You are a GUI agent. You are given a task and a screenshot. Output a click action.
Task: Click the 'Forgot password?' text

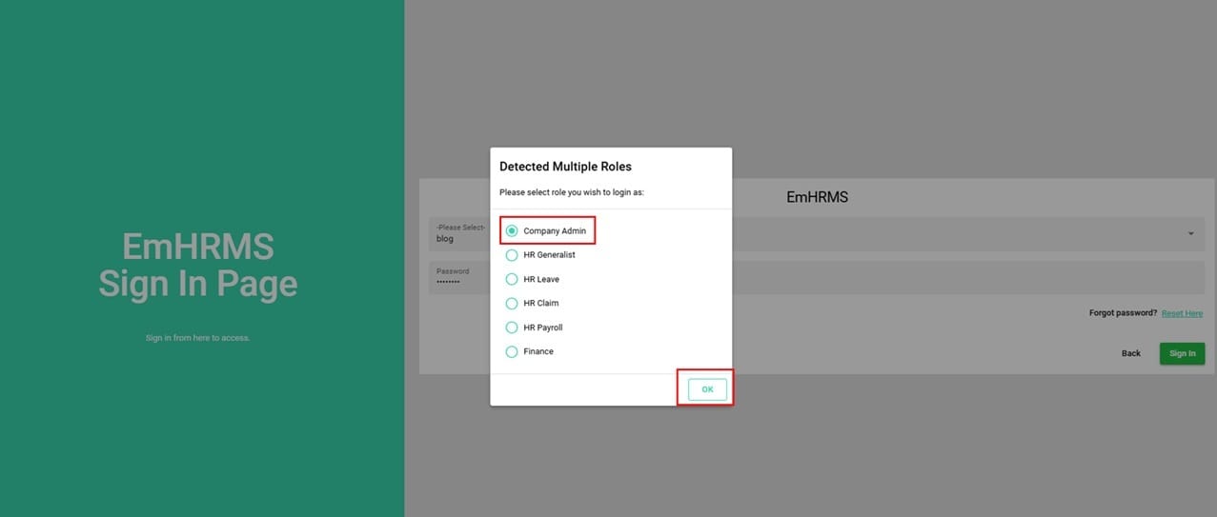pyautogui.click(x=1123, y=313)
